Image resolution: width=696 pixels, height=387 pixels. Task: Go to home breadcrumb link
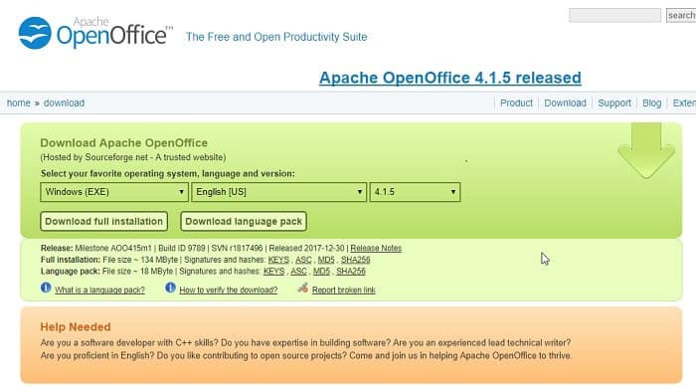tap(19, 103)
